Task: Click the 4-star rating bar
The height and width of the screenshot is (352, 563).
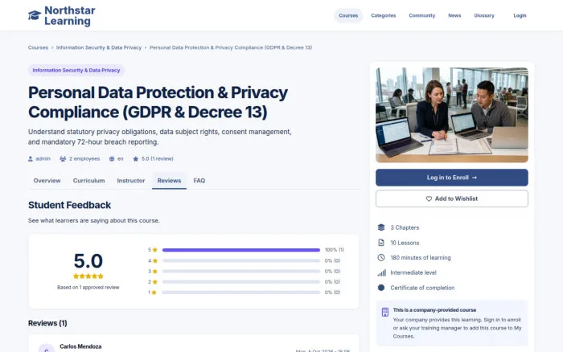Action: pyautogui.click(x=241, y=261)
